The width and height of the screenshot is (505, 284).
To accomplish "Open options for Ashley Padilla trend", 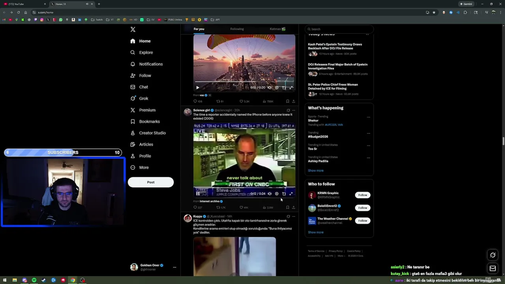I will coord(368,158).
